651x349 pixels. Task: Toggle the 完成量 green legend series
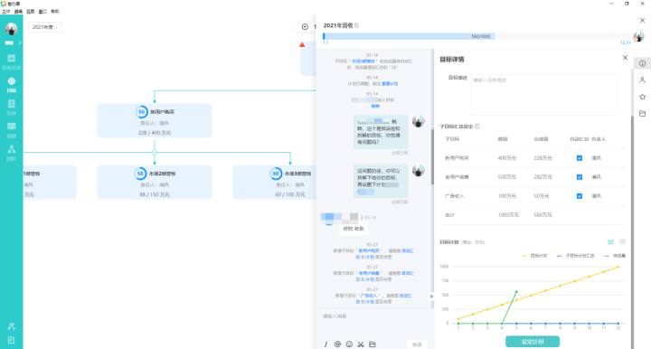coord(615,256)
